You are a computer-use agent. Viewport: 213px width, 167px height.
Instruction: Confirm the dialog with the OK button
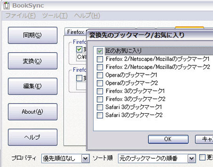[168, 139]
